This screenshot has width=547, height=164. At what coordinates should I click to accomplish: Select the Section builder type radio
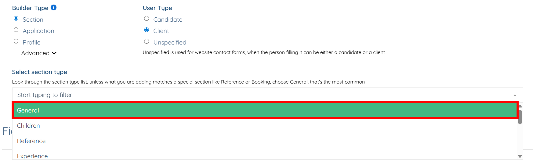pos(16,19)
